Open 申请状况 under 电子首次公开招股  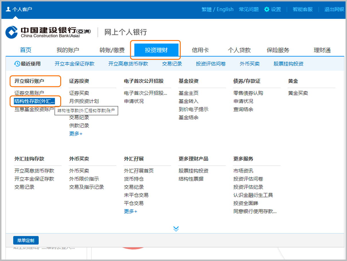[x=134, y=101]
